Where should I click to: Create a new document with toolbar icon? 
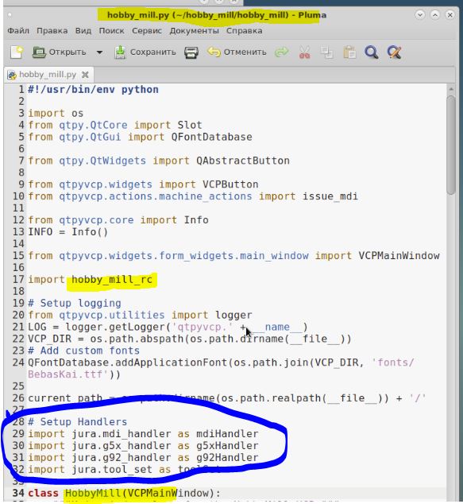click(17, 52)
